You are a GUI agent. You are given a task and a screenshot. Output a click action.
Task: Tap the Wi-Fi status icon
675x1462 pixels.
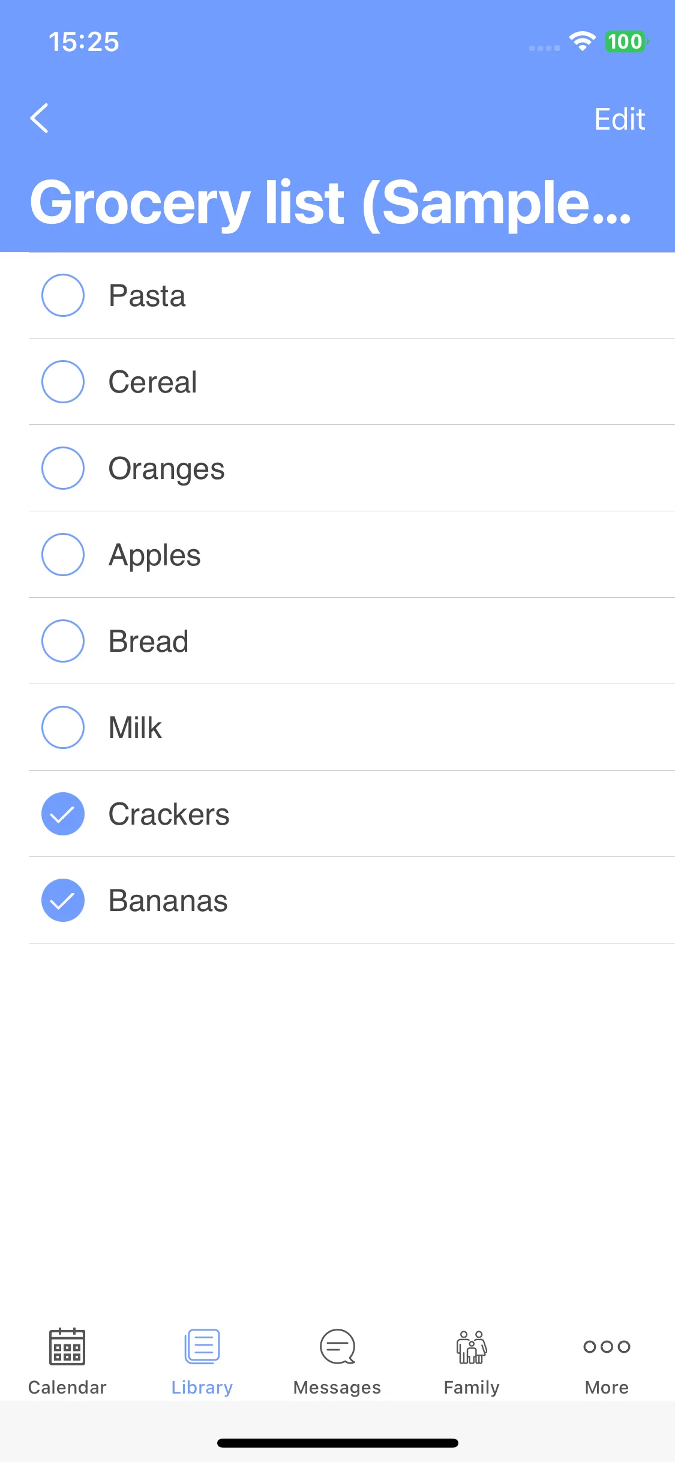coord(582,41)
